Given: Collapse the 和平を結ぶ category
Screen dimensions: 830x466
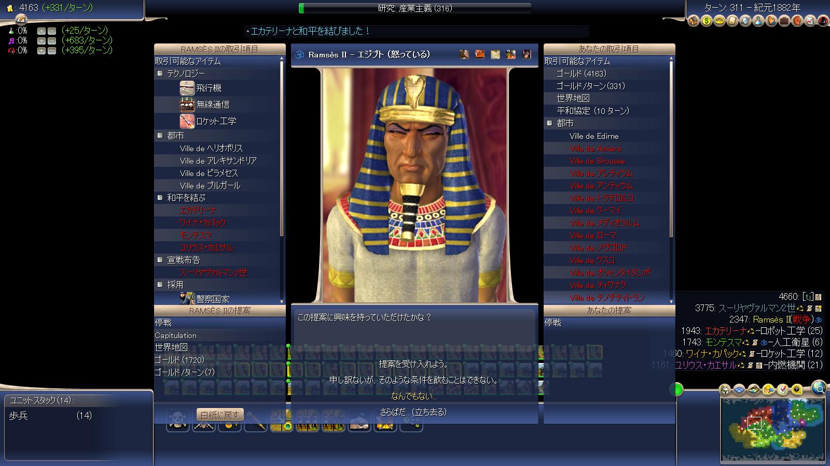Looking at the screenshot, I should (160, 198).
